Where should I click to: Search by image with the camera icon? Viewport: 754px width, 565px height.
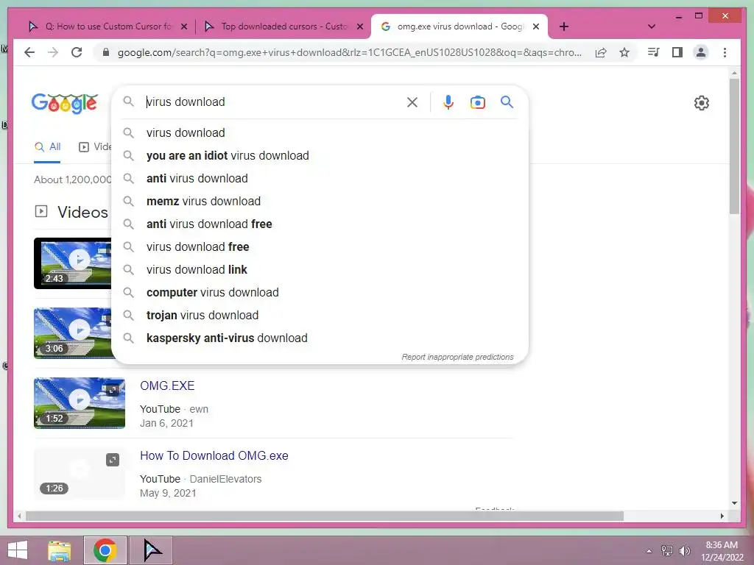point(477,102)
